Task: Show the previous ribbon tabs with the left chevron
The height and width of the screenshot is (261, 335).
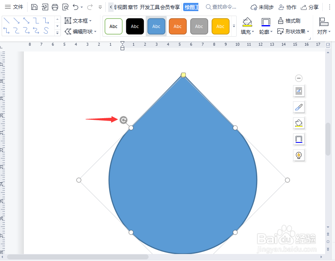Action: click(x=111, y=7)
